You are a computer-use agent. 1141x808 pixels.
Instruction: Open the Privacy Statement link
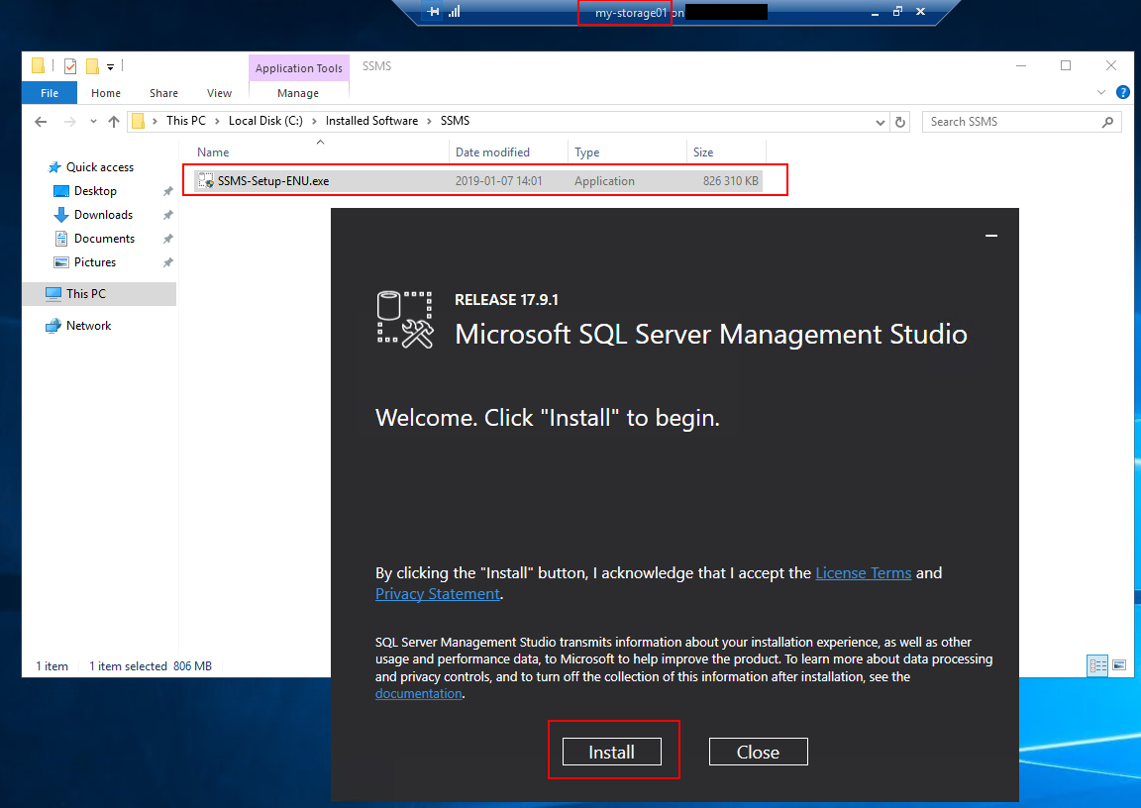coord(438,593)
